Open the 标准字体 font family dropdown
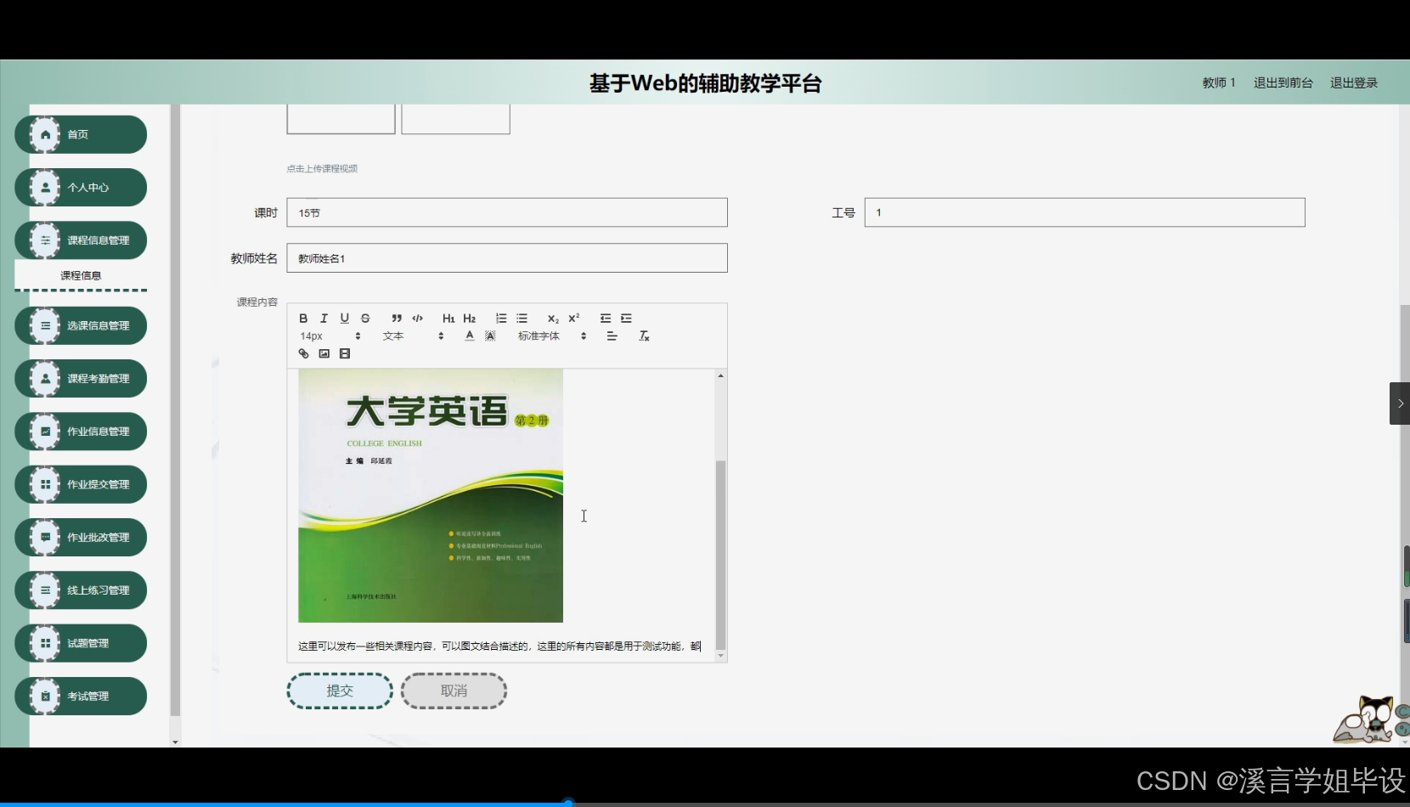This screenshot has height=807, width=1410. point(552,336)
